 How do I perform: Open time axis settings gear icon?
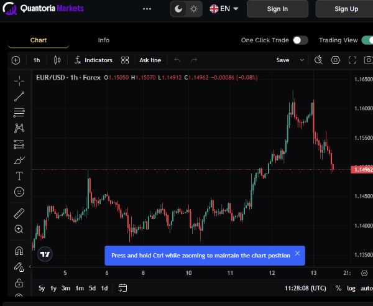click(364, 273)
